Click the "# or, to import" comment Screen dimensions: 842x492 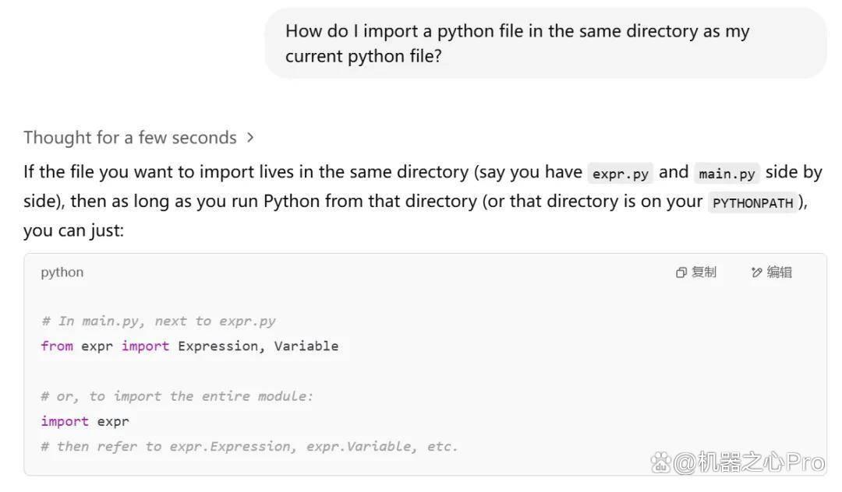tap(177, 396)
